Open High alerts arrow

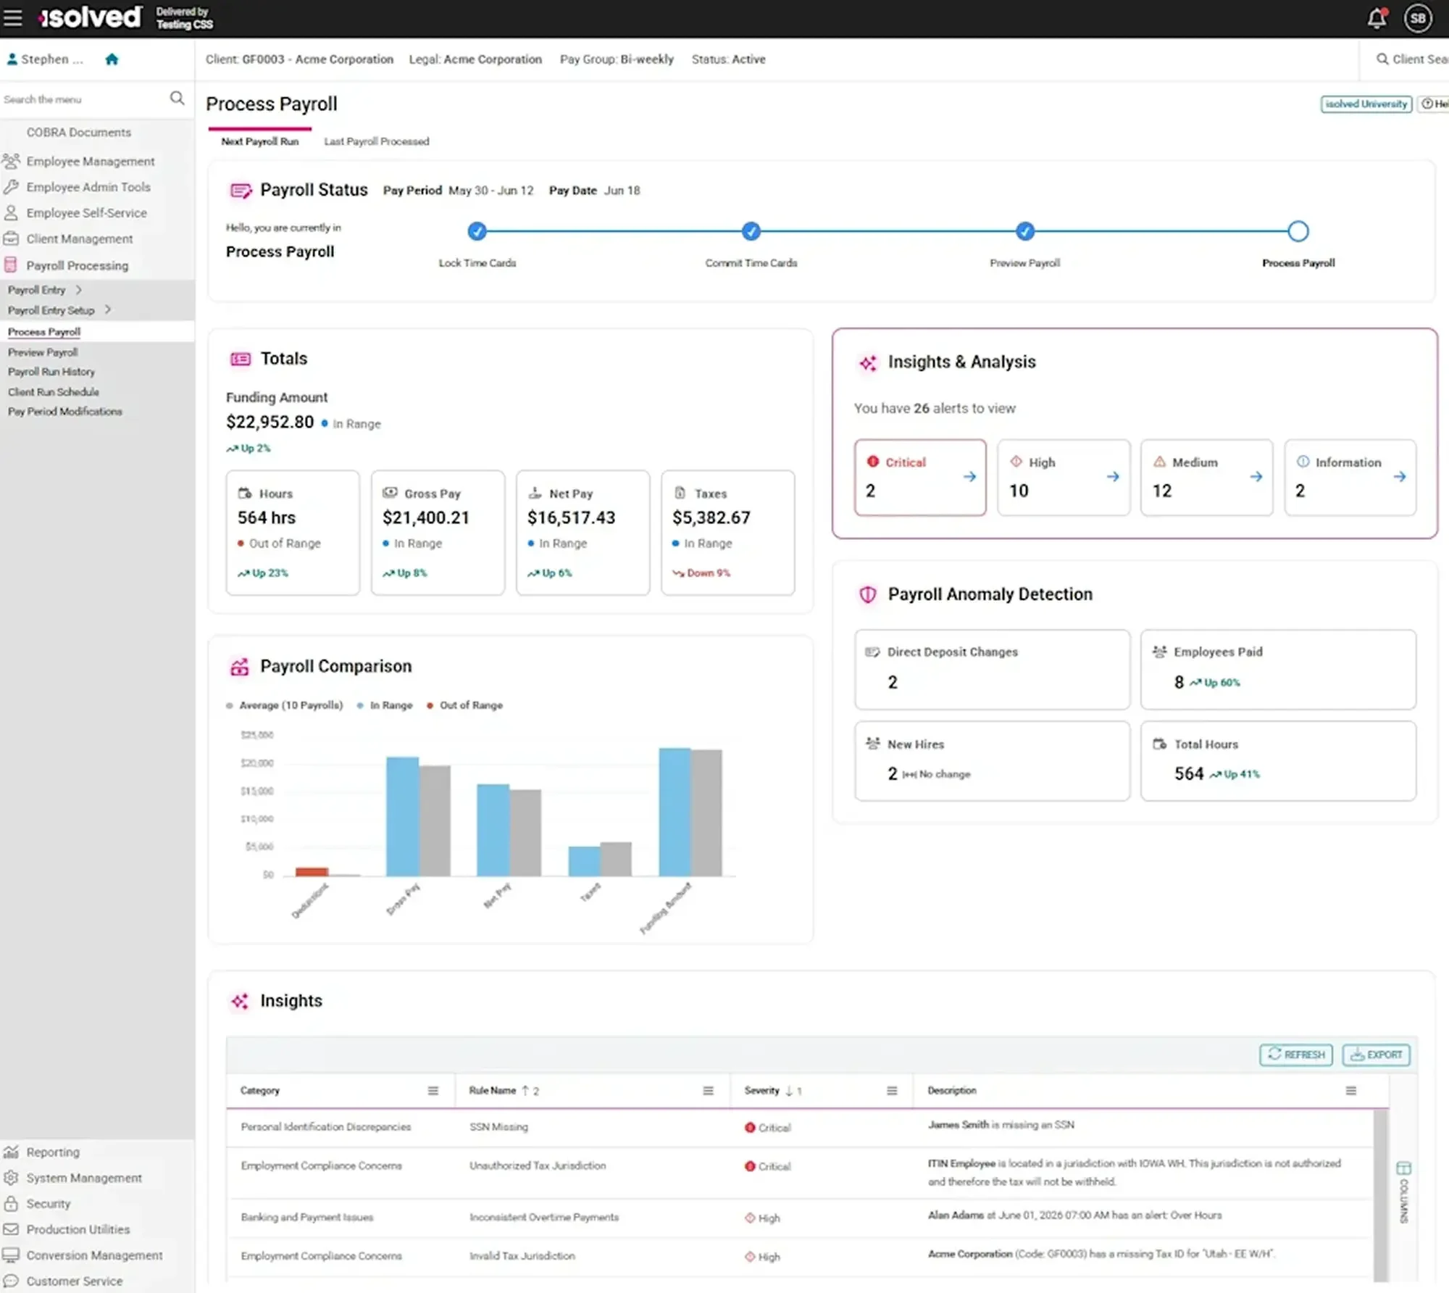(x=1113, y=476)
